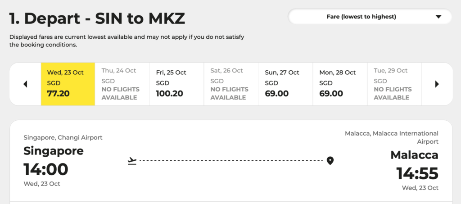Expand the sort menu via triangle arrow
This screenshot has width=461, height=204.
click(438, 17)
